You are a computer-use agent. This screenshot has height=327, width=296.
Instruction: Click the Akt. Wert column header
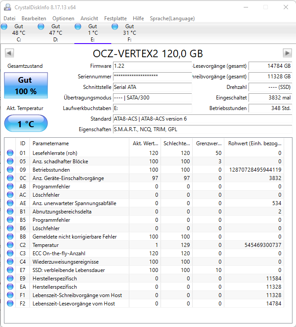tap(145, 143)
